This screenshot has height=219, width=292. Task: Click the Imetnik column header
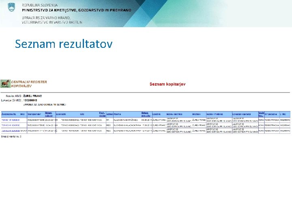(196, 114)
